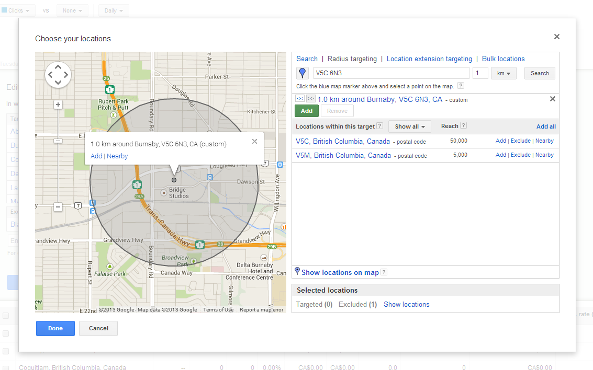593x370 pixels.
Task: Remove the custom radius target with X
Action: (552, 99)
